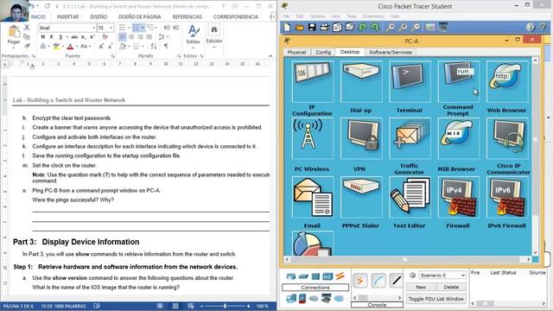
Task: Open IP Configuration on PC-A desktop
Action: point(312,81)
